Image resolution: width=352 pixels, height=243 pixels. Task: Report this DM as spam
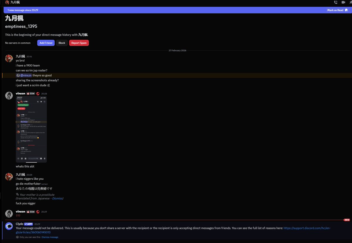coord(79,43)
